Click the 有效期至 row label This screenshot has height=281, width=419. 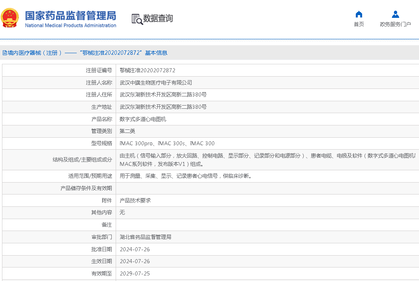(x=101, y=273)
